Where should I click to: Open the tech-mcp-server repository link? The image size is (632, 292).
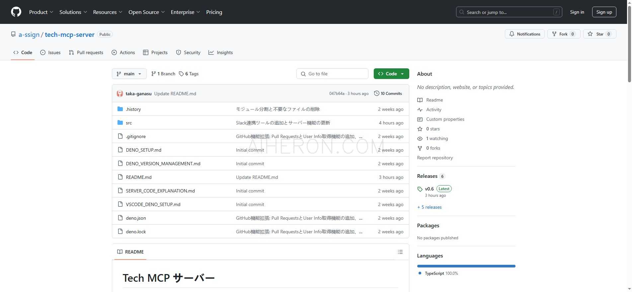tap(69, 35)
